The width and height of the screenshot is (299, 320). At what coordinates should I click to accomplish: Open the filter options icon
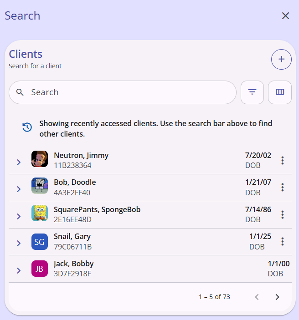(x=252, y=92)
